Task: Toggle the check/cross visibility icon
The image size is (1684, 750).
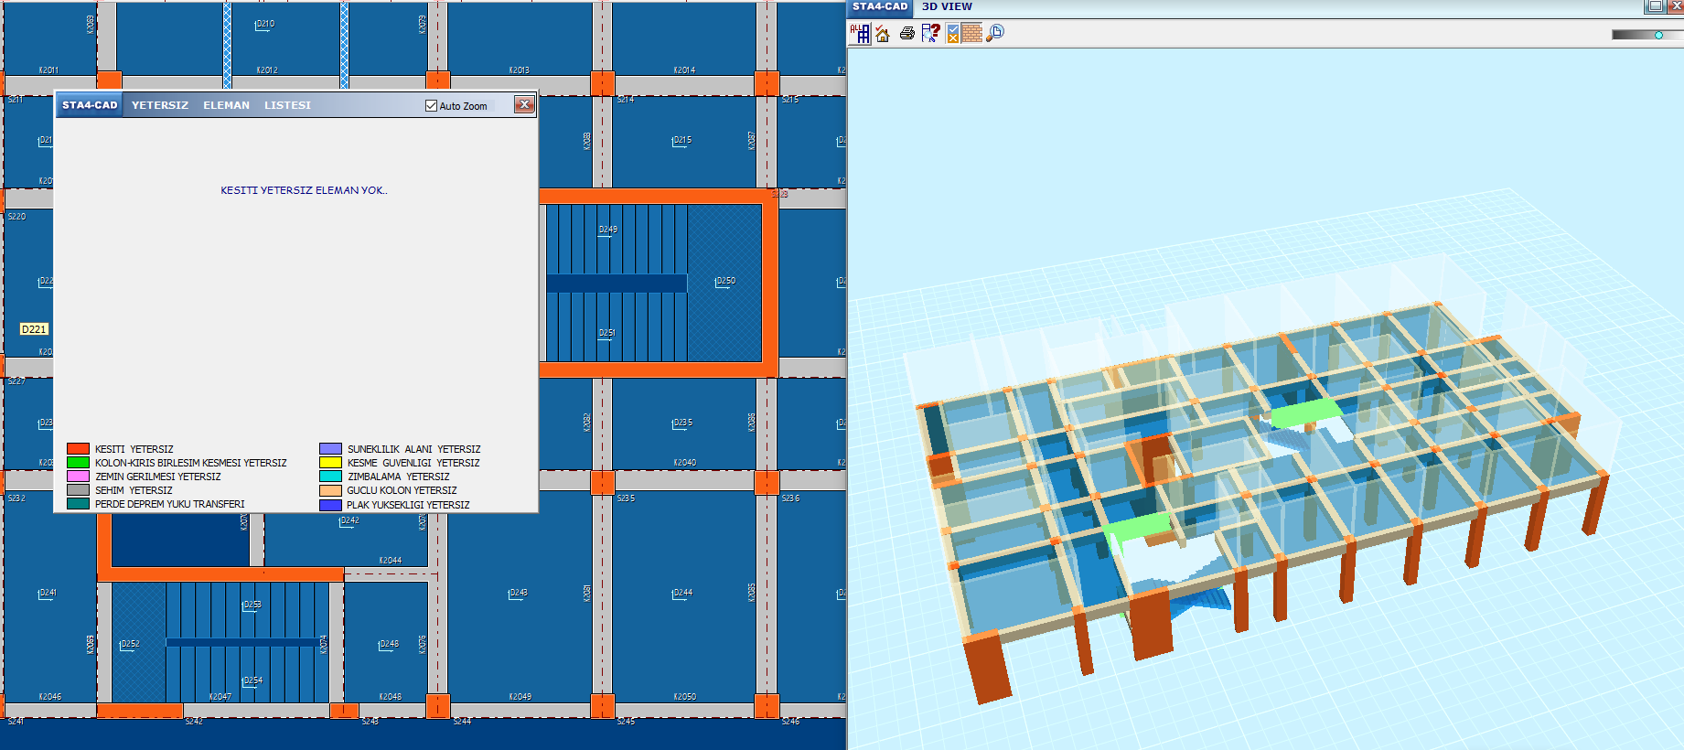Action: [952, 34]
